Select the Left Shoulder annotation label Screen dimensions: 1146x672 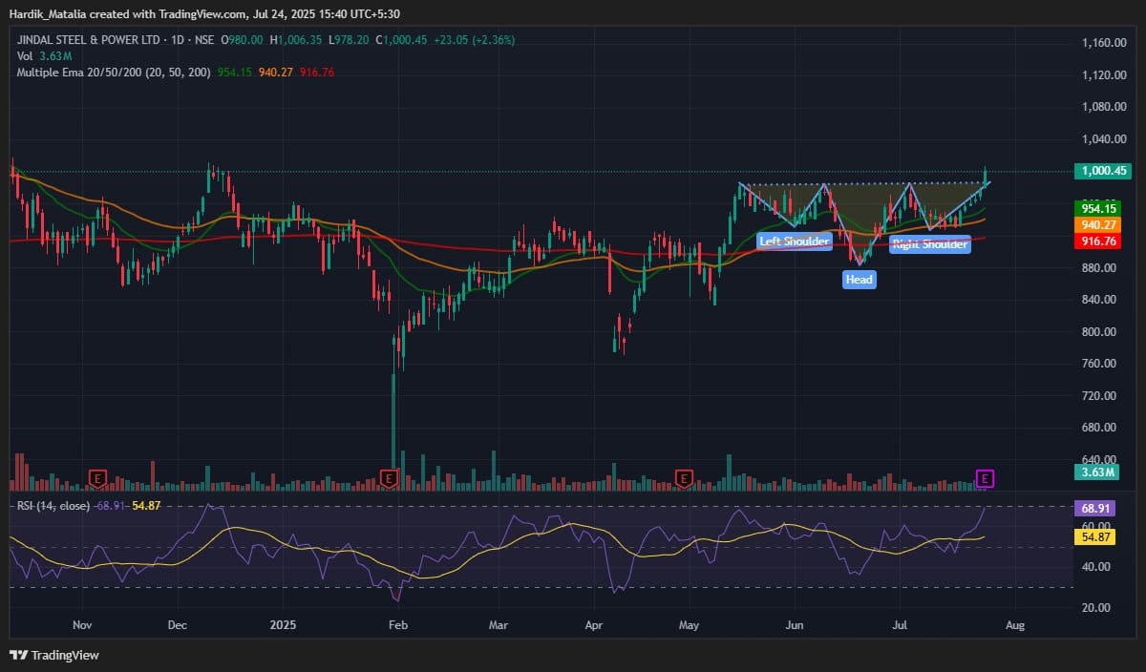coord(794,241)
